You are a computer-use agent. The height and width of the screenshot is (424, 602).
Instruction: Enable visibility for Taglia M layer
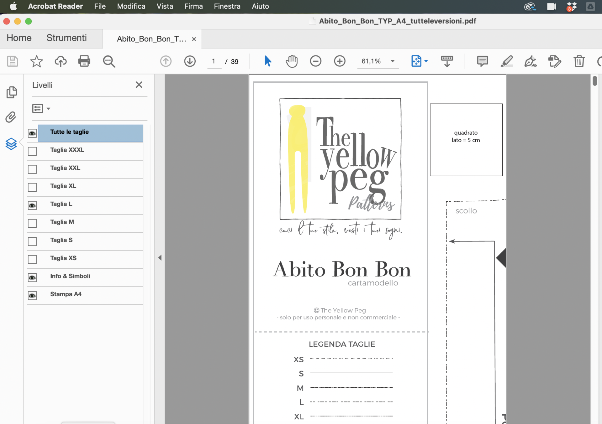tap(32, 223)
